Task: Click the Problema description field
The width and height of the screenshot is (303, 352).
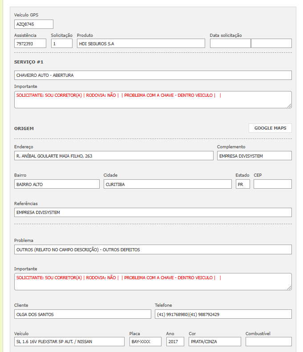Action: point(153,250)
